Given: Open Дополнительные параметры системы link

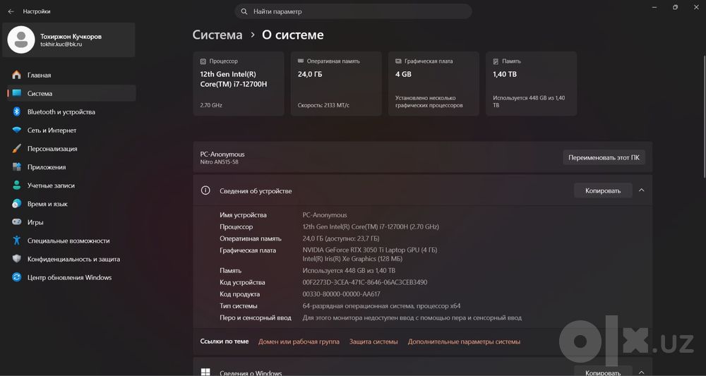Looking at the screenshot, I should point(465,342).
